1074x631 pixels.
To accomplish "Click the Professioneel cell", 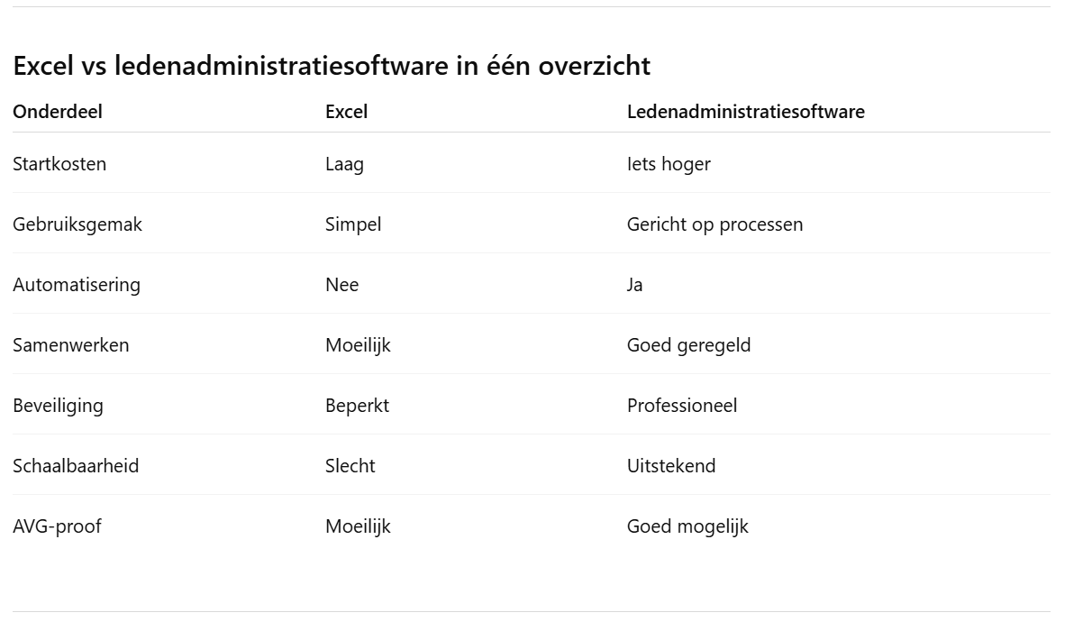I will pyautogui.click(x=681, y=406).
